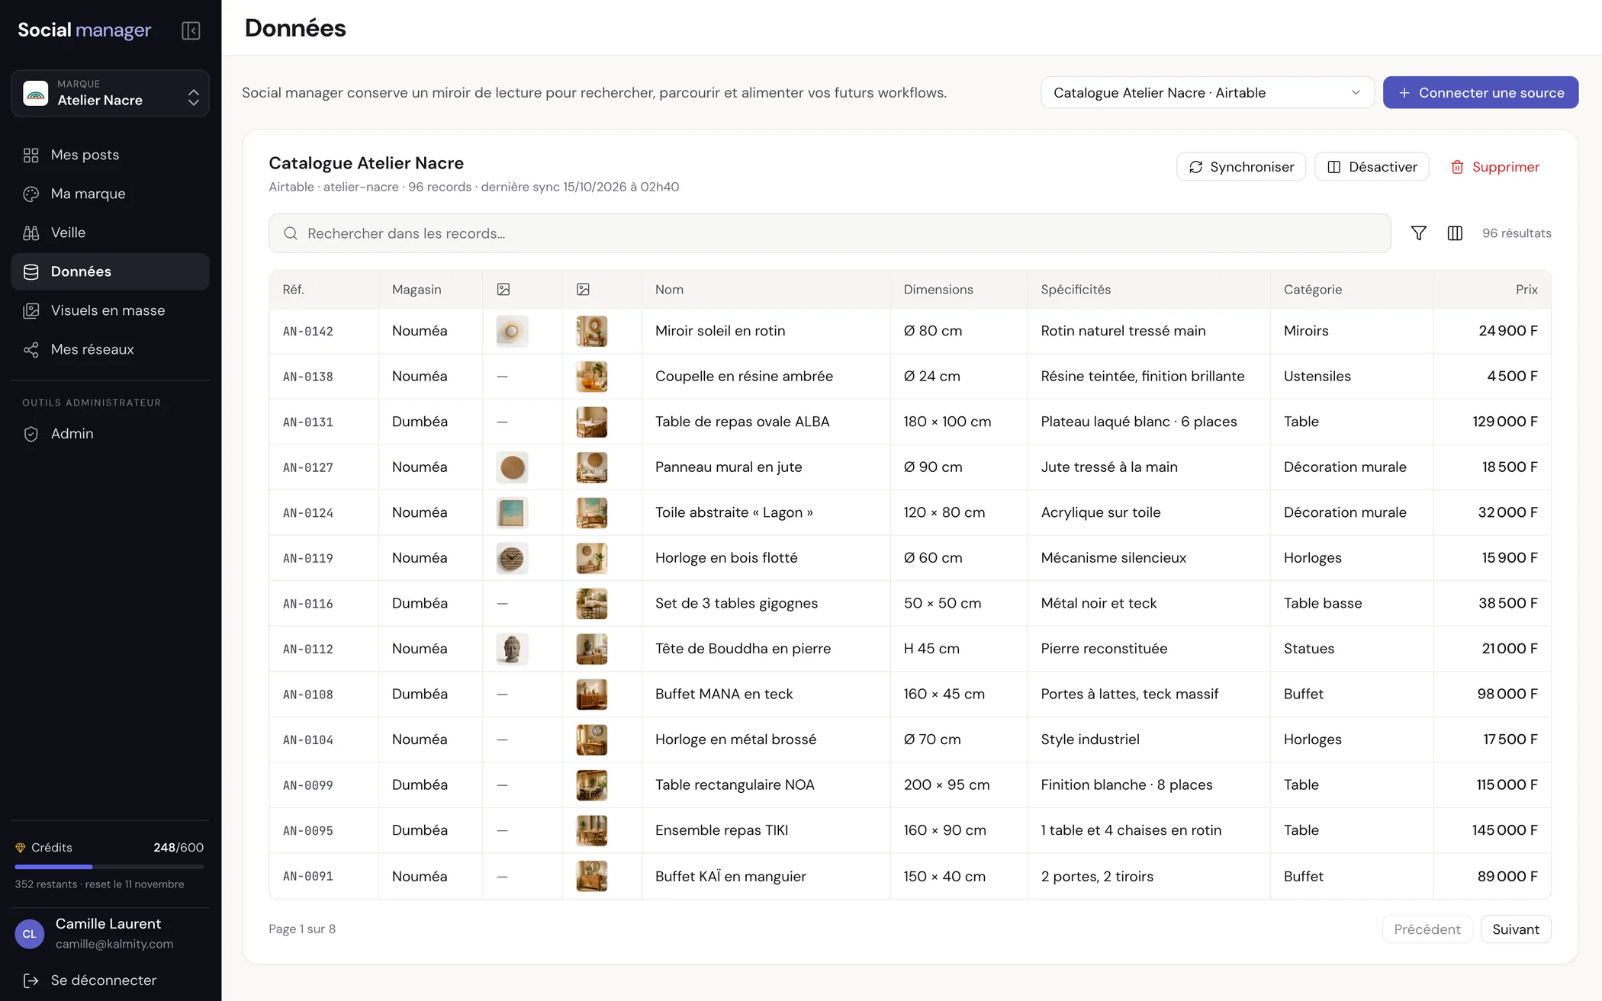The height and width of the screenshot is (1001, 1602).
Task: Open product thumbnail for Tête de Bouddha en pierre
Action: point(512,649)
